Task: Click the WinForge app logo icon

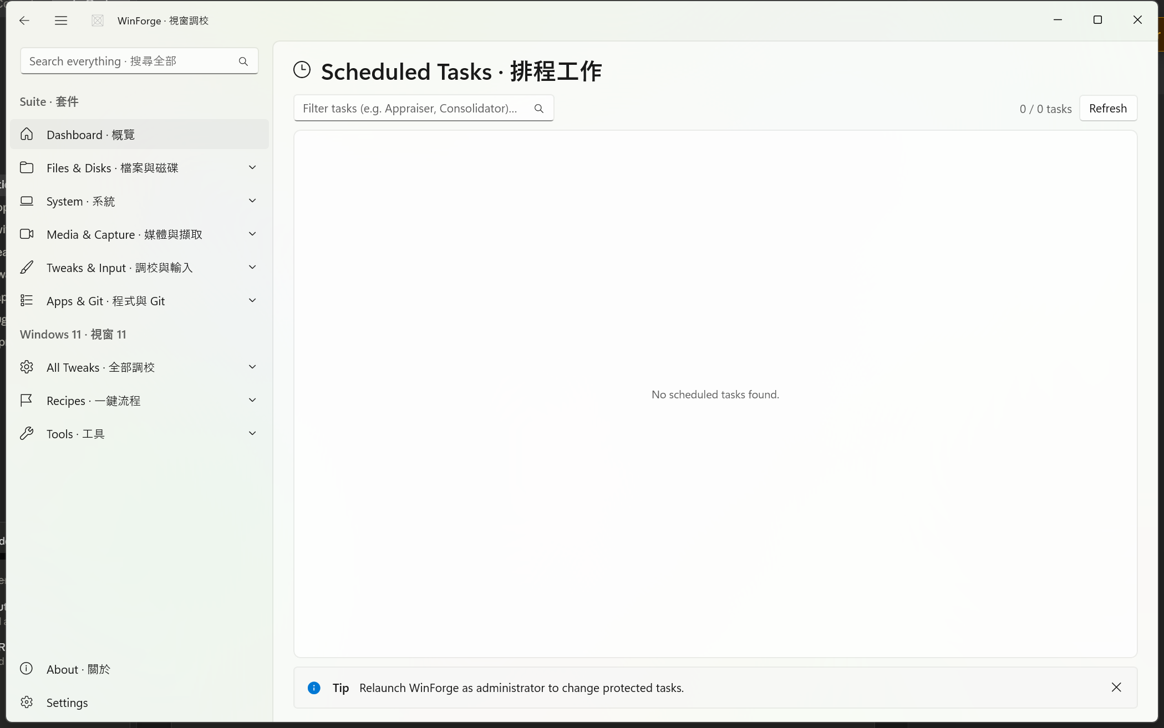Action: coord(98,20)
